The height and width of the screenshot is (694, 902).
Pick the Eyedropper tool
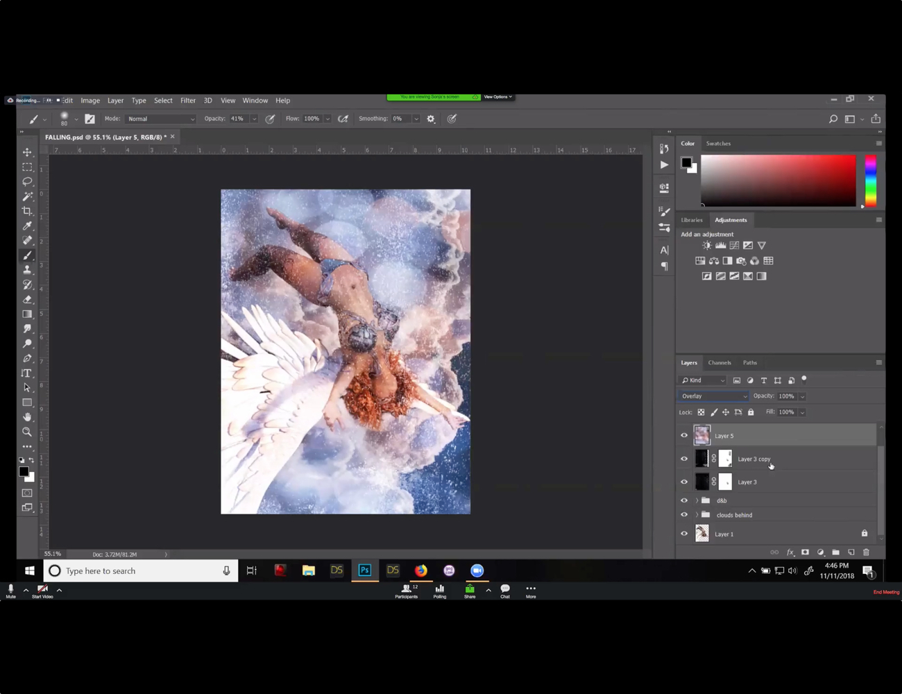[28, 226]
